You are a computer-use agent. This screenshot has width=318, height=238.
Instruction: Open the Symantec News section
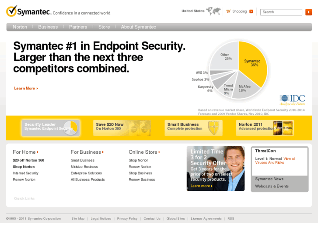(x=269, y=179)
